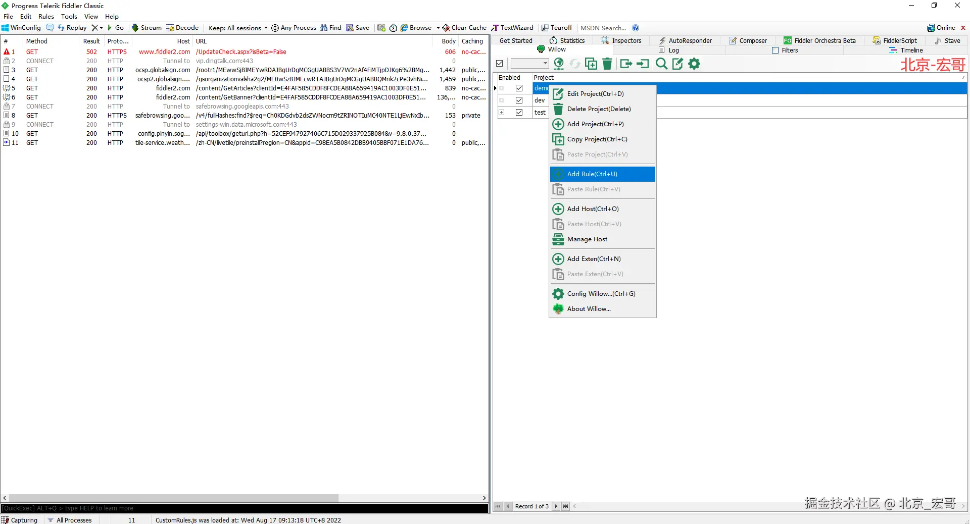The image size is (970, 524).
Task: Open the Keep: All sessions dropdown
Action: pos(238,28)
